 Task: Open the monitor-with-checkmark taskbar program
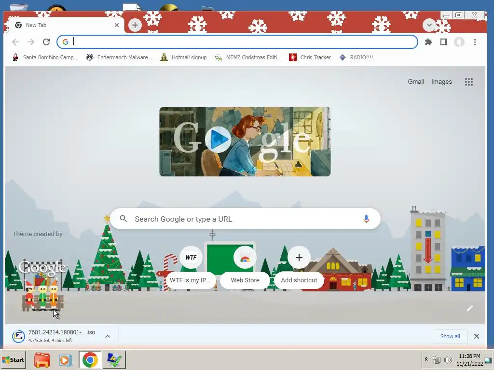point(114,359)
